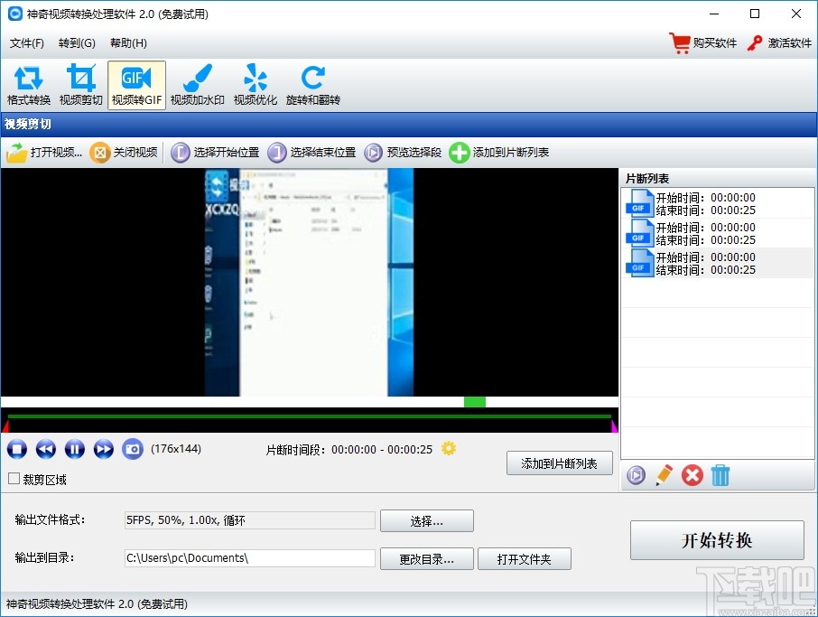Edit selected segment with pencil icon

click(x=665, y=475)
